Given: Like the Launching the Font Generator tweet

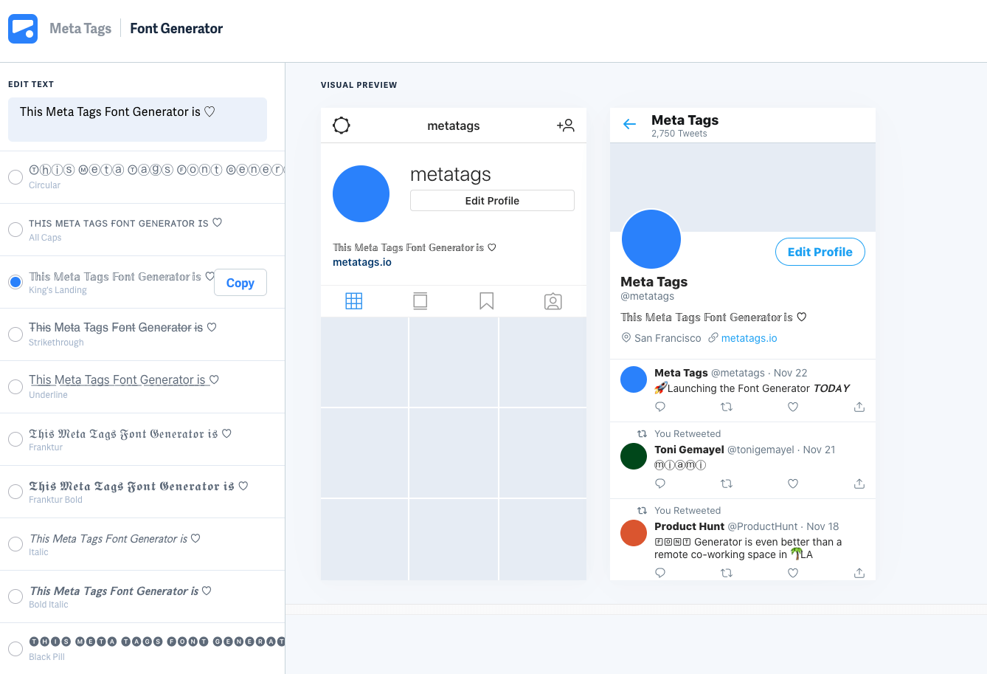Looking at the screenshot, I should pos(793,407).
